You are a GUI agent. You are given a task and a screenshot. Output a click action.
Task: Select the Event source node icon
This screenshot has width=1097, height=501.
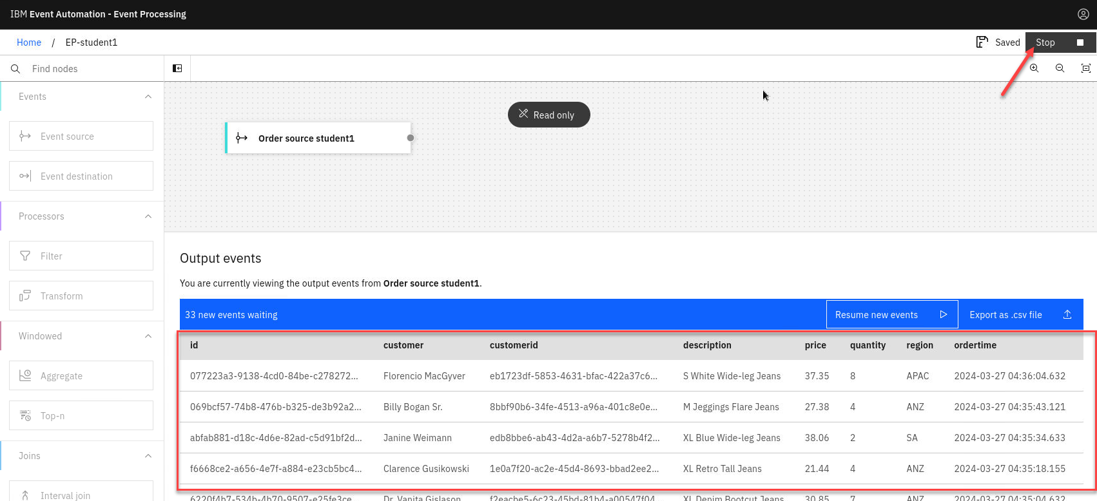(25, 136)
